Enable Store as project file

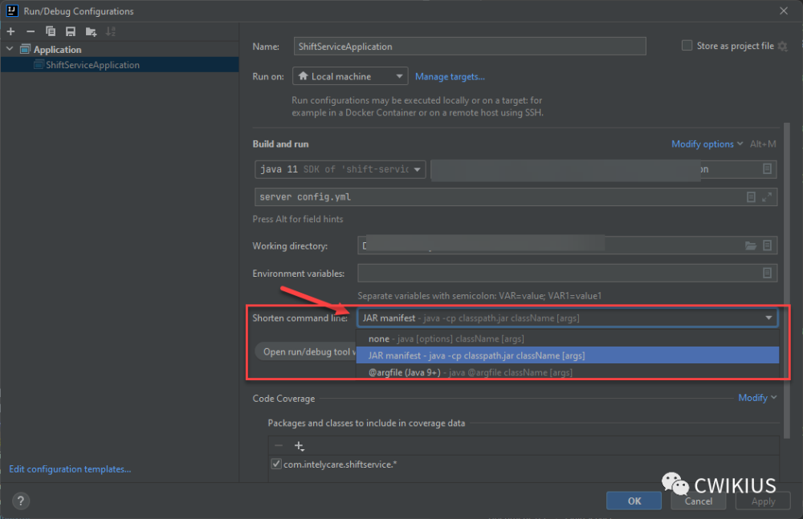687,46
